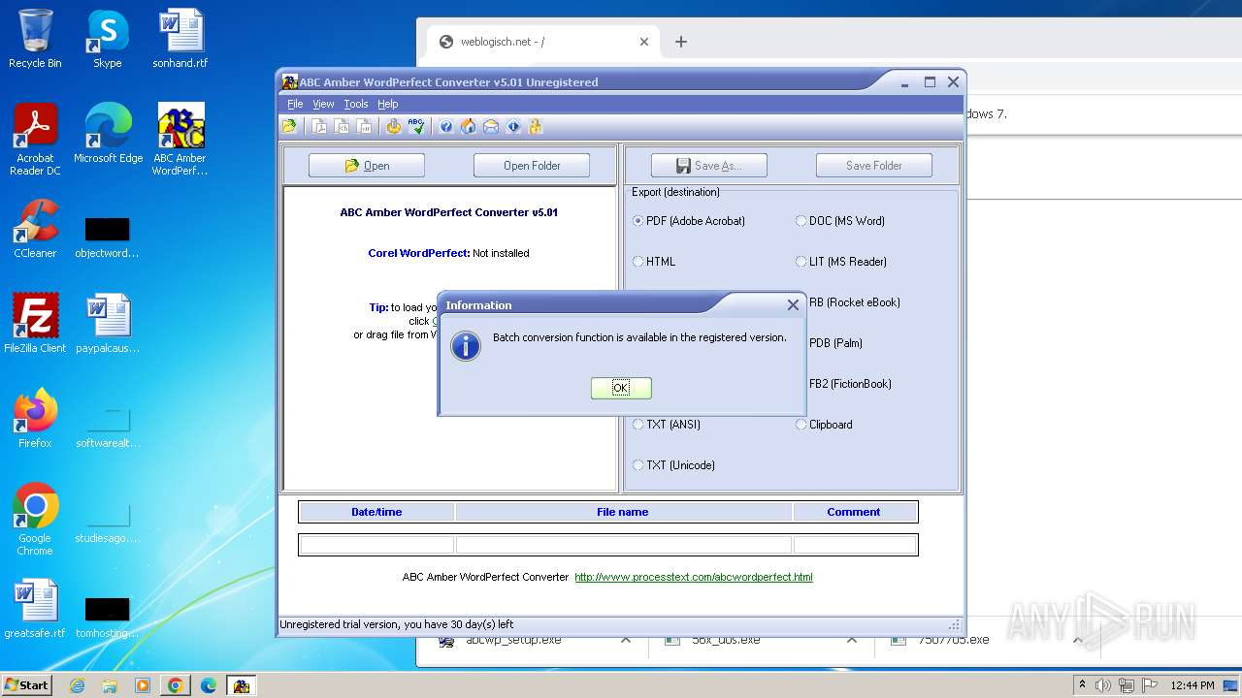Click the export to RTF toolbar icon
Viewport: 1242px width, 698px height.
coord(364,126)
